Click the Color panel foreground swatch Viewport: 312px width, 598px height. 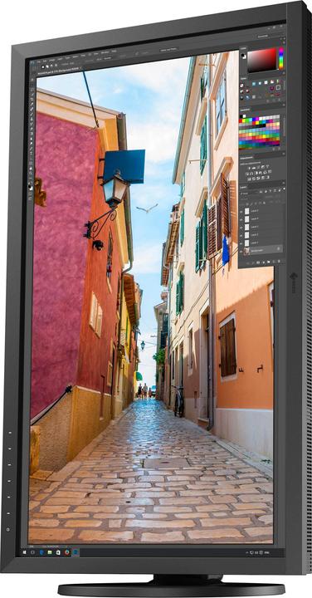(242, 55)
